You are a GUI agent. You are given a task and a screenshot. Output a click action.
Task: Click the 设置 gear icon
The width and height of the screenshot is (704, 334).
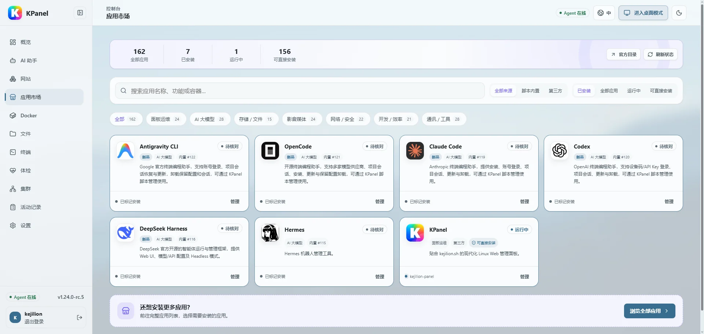13,225
